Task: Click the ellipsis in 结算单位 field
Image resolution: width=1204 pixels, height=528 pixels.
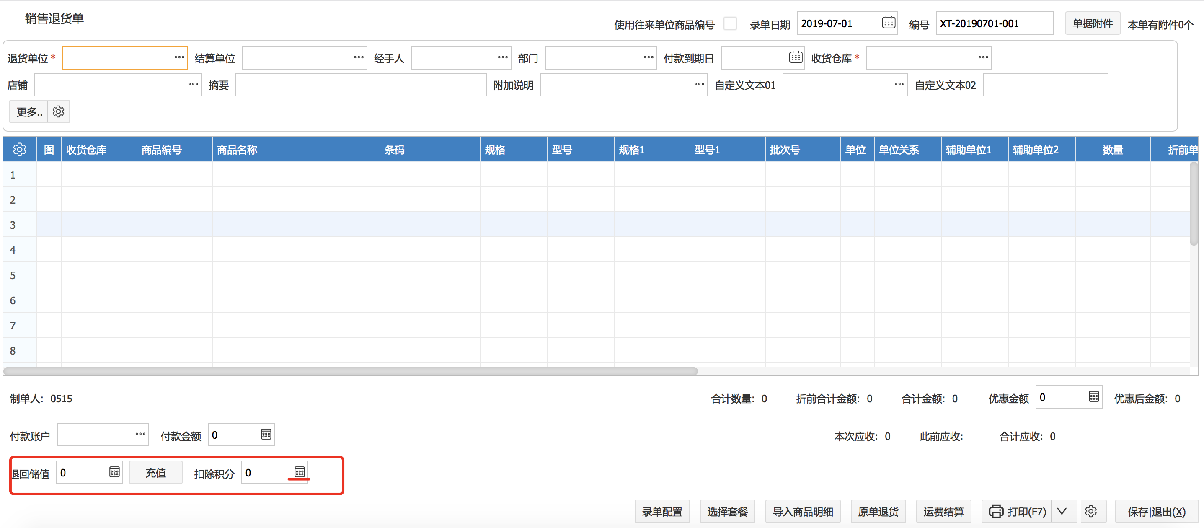Action: click(359, 57)
